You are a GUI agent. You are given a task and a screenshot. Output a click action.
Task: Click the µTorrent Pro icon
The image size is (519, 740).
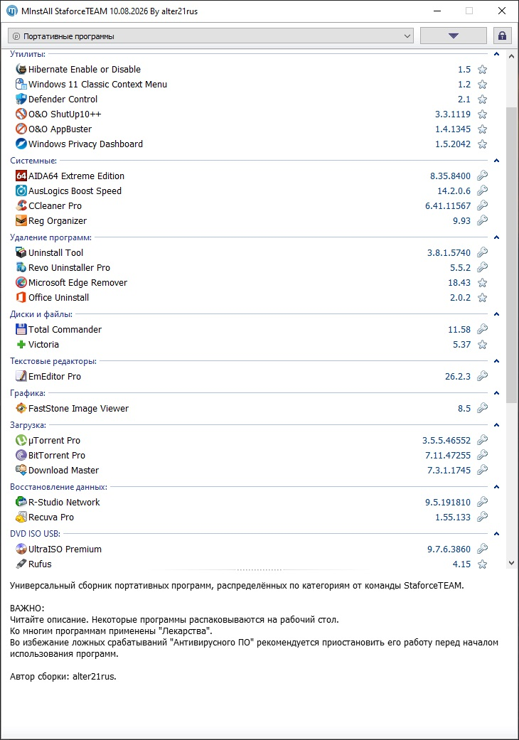point(21,440)
